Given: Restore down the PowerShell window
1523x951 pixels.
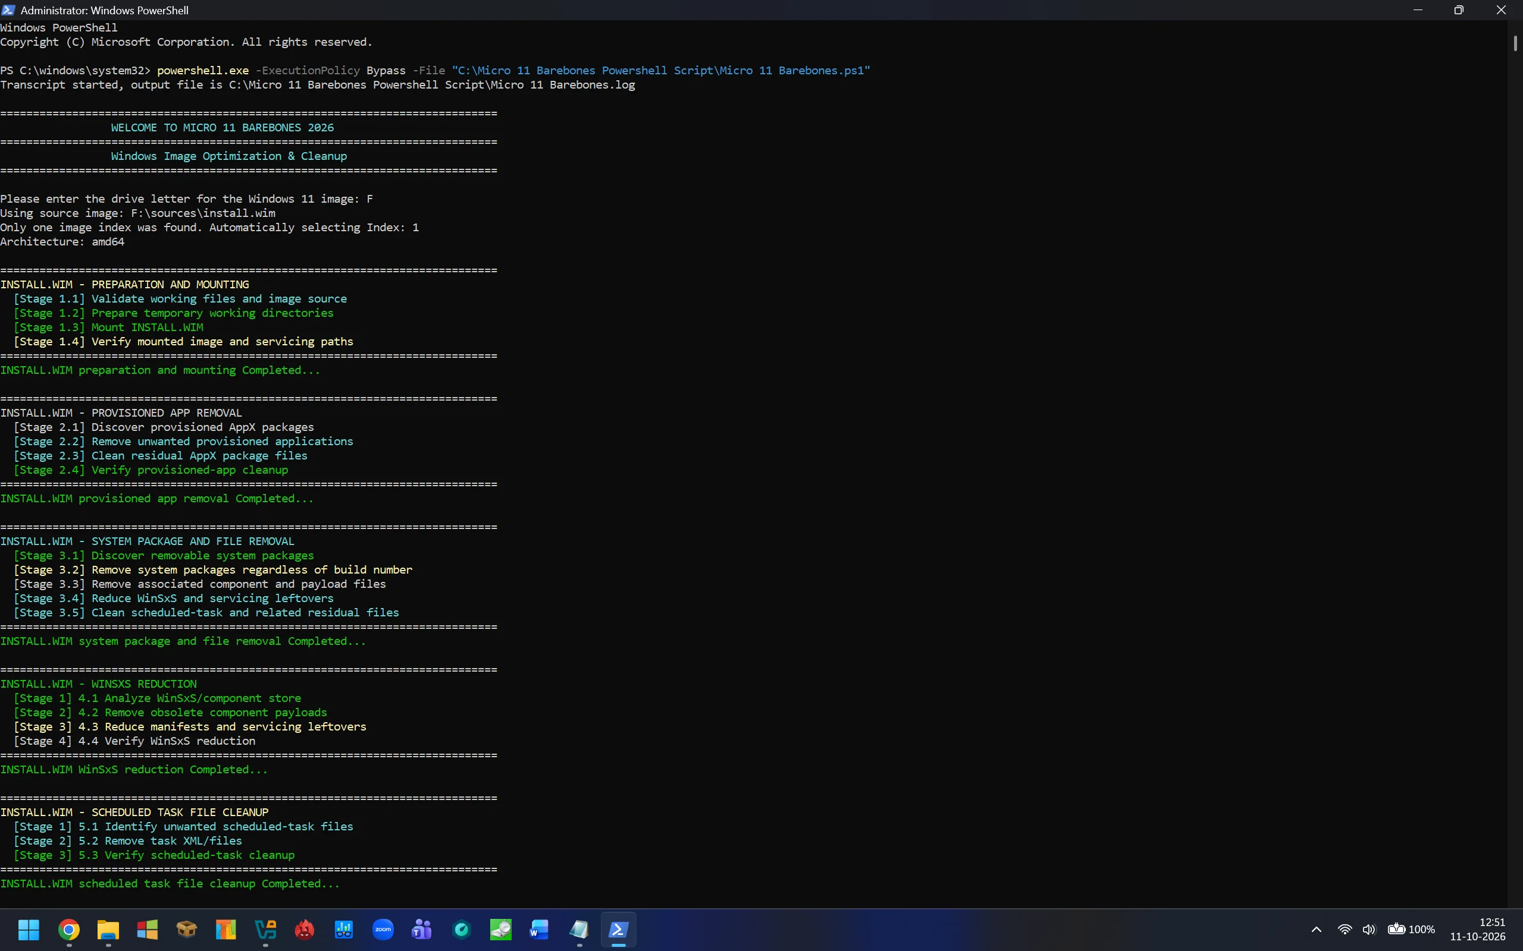Looking at the screenshot, I should point(1459,10).
